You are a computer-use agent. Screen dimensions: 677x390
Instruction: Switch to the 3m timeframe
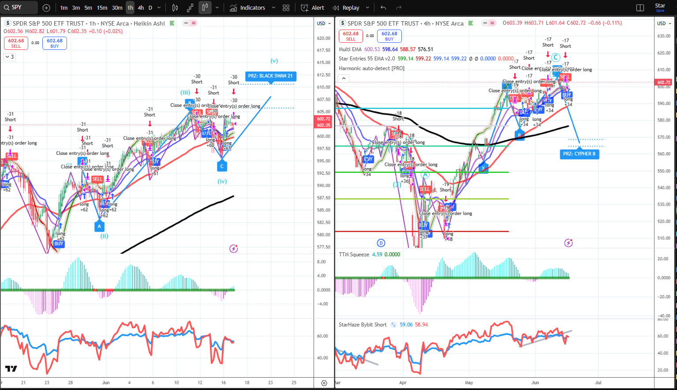click(76, 8)
